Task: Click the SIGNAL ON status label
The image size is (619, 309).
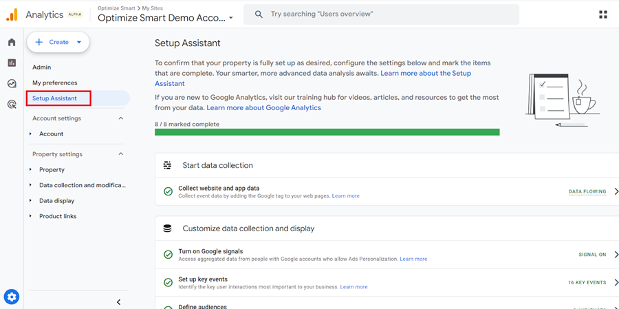Action: tap(592, 255)
